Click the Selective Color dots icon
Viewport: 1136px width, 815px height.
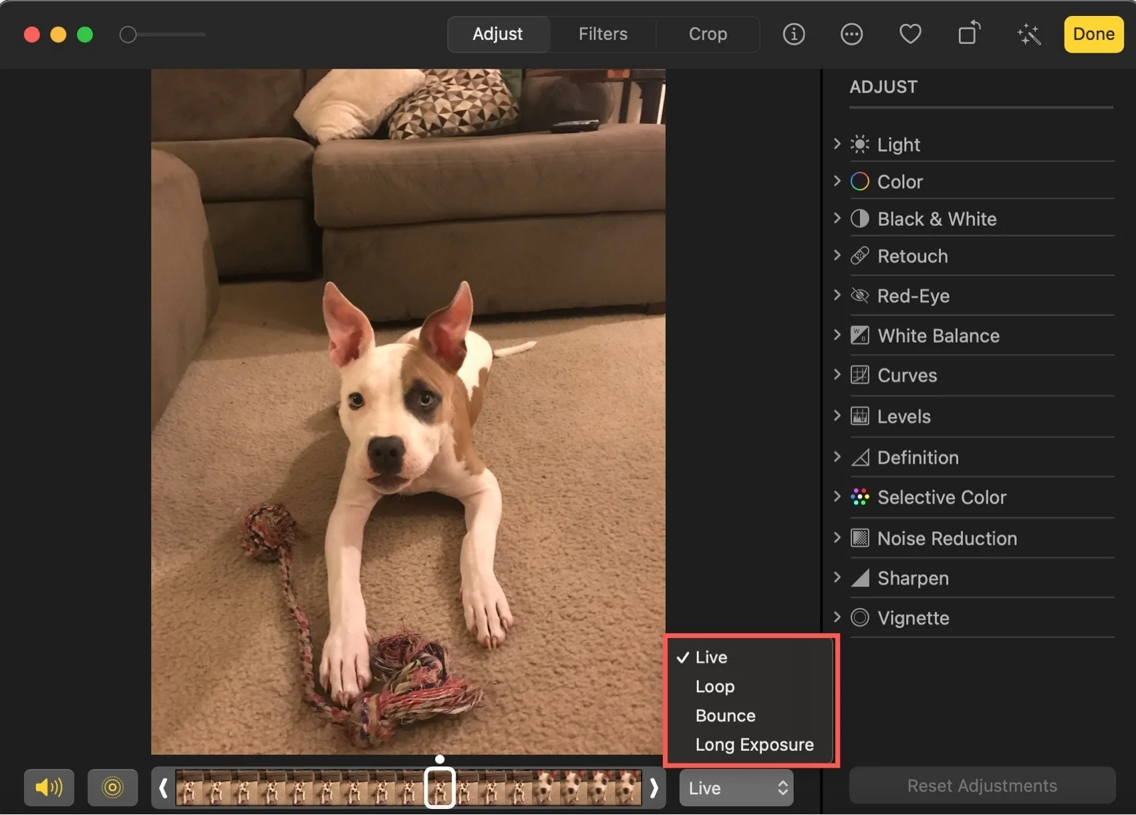859,497
